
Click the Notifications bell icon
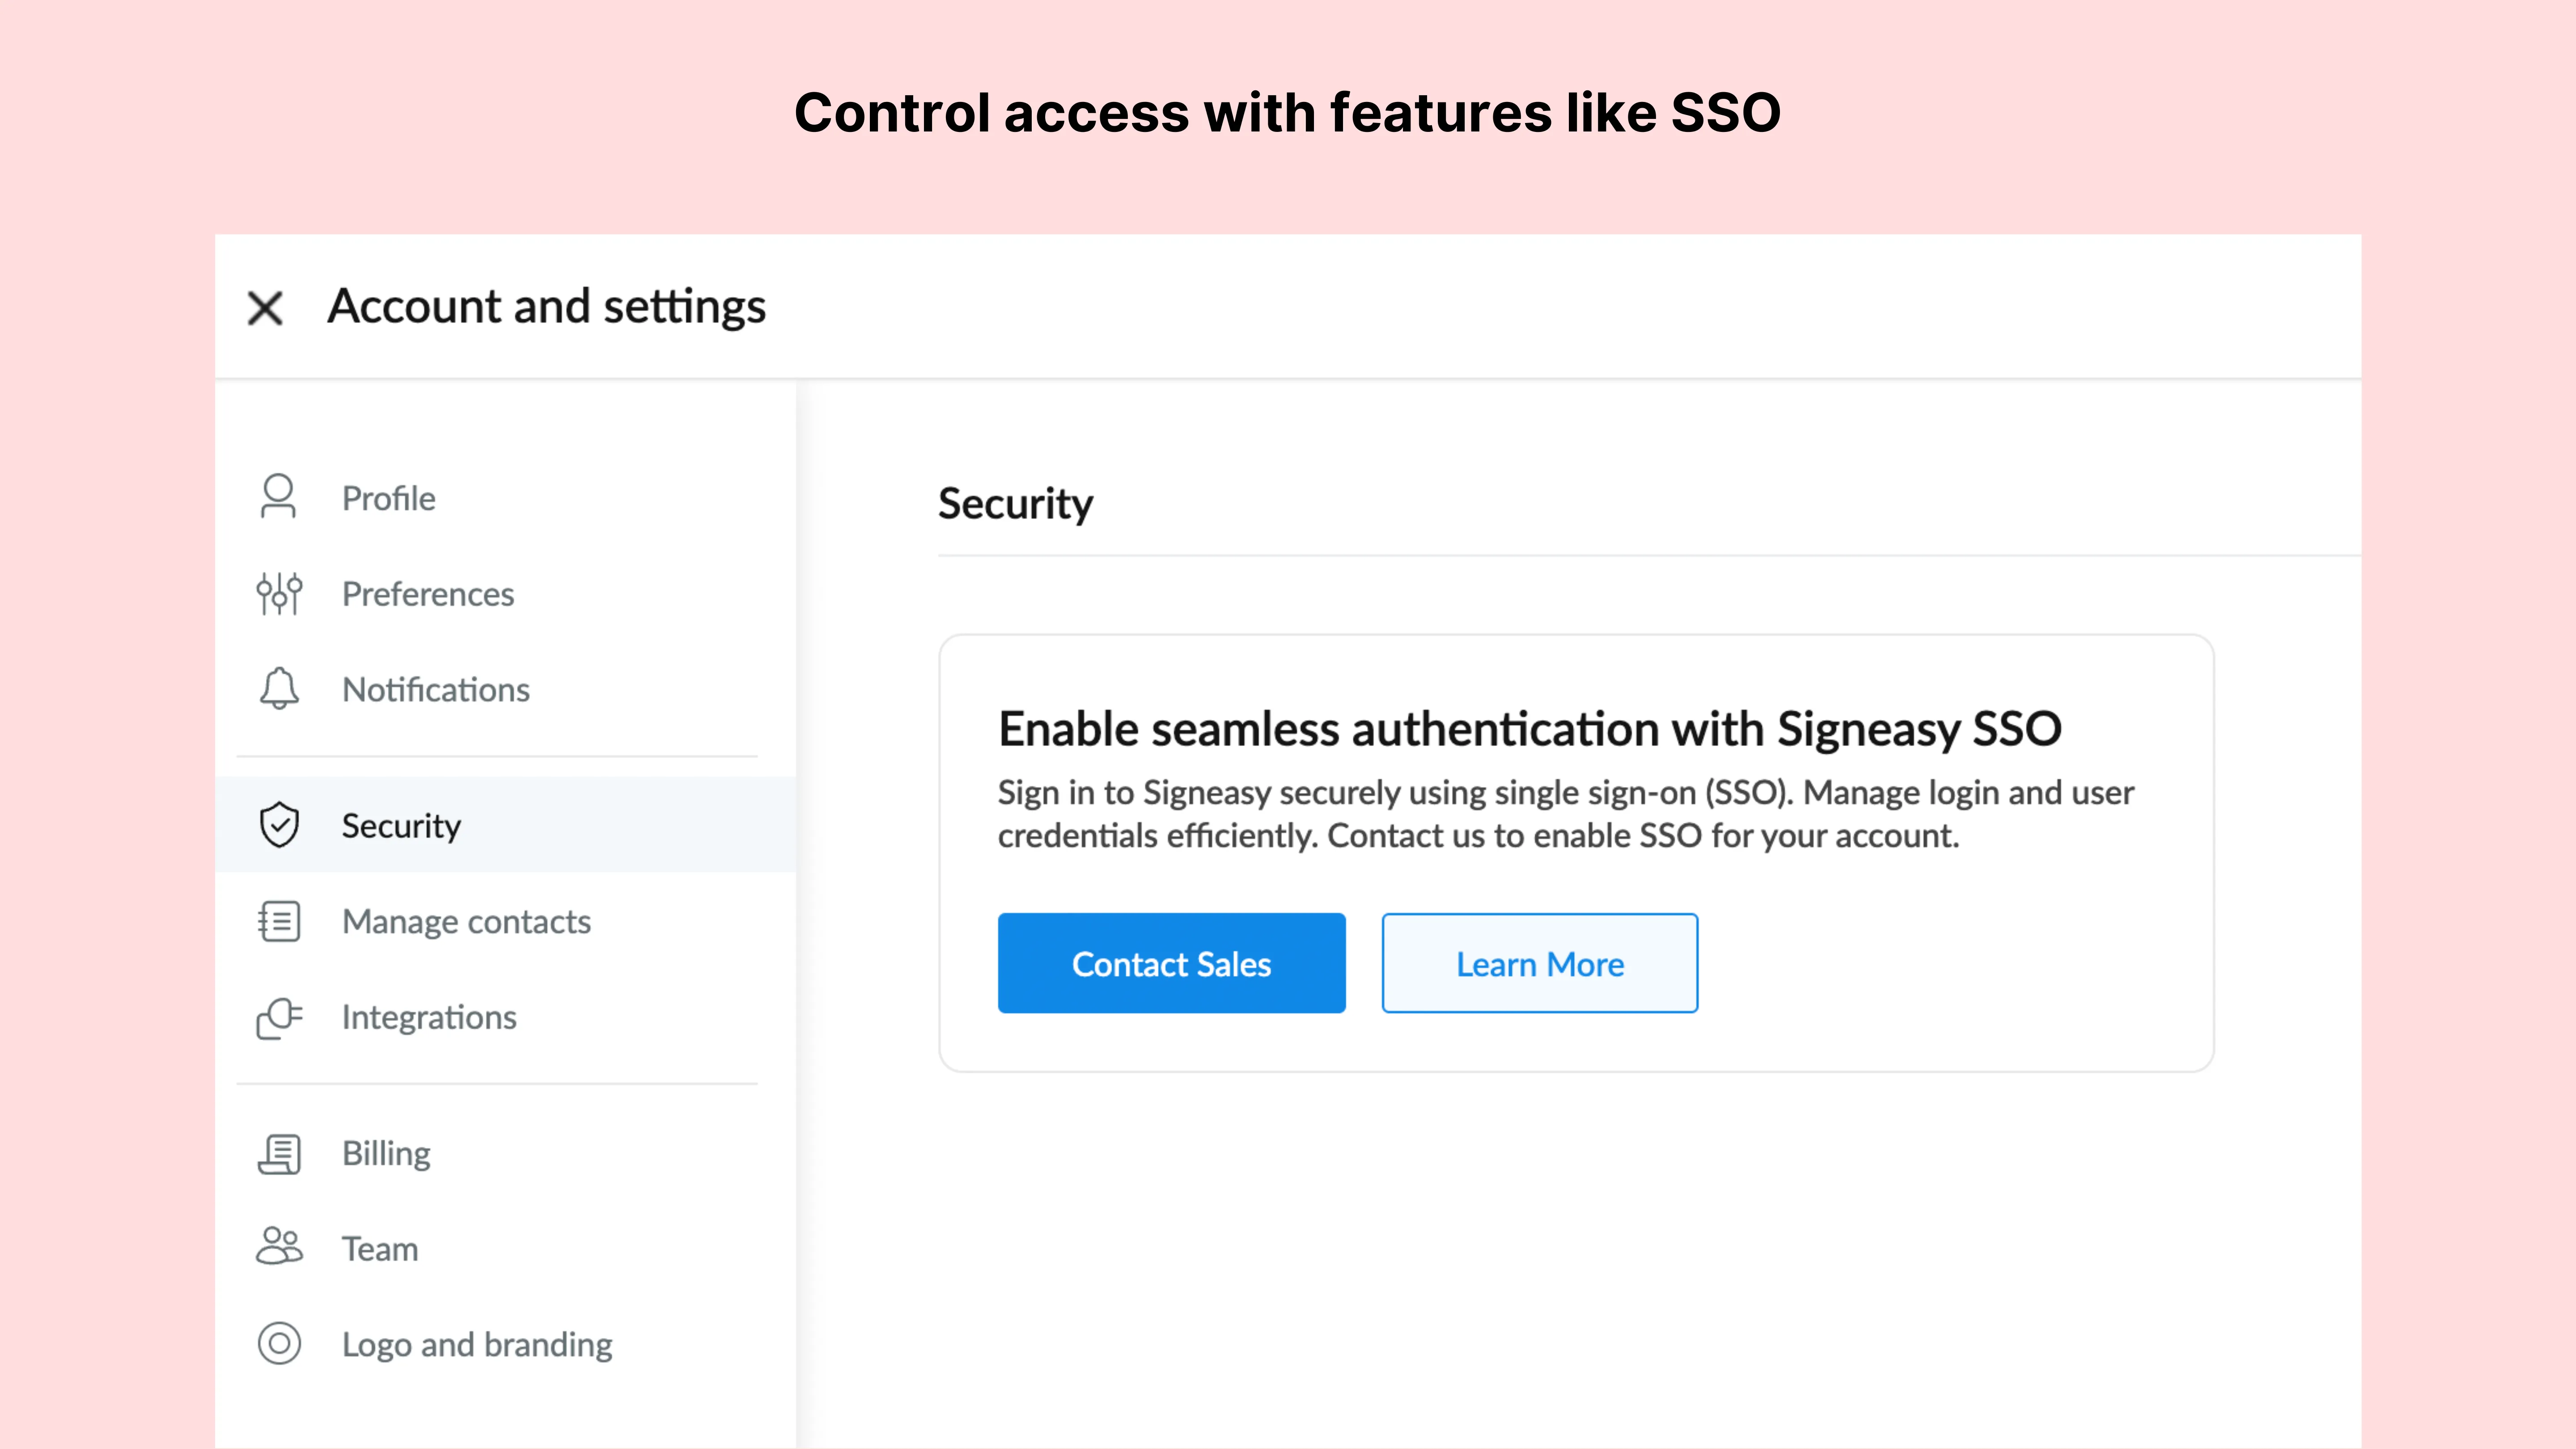279,689
